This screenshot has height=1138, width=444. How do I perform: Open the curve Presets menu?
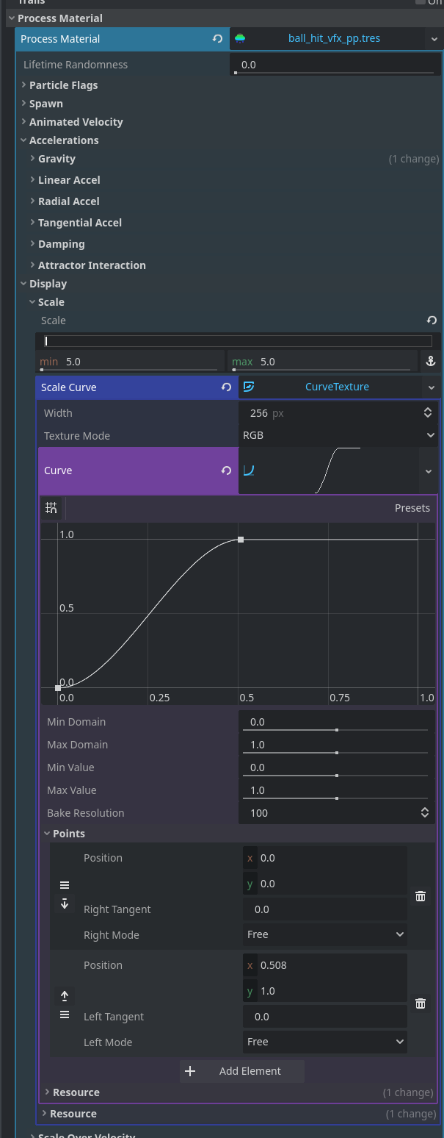click(412, 508)
